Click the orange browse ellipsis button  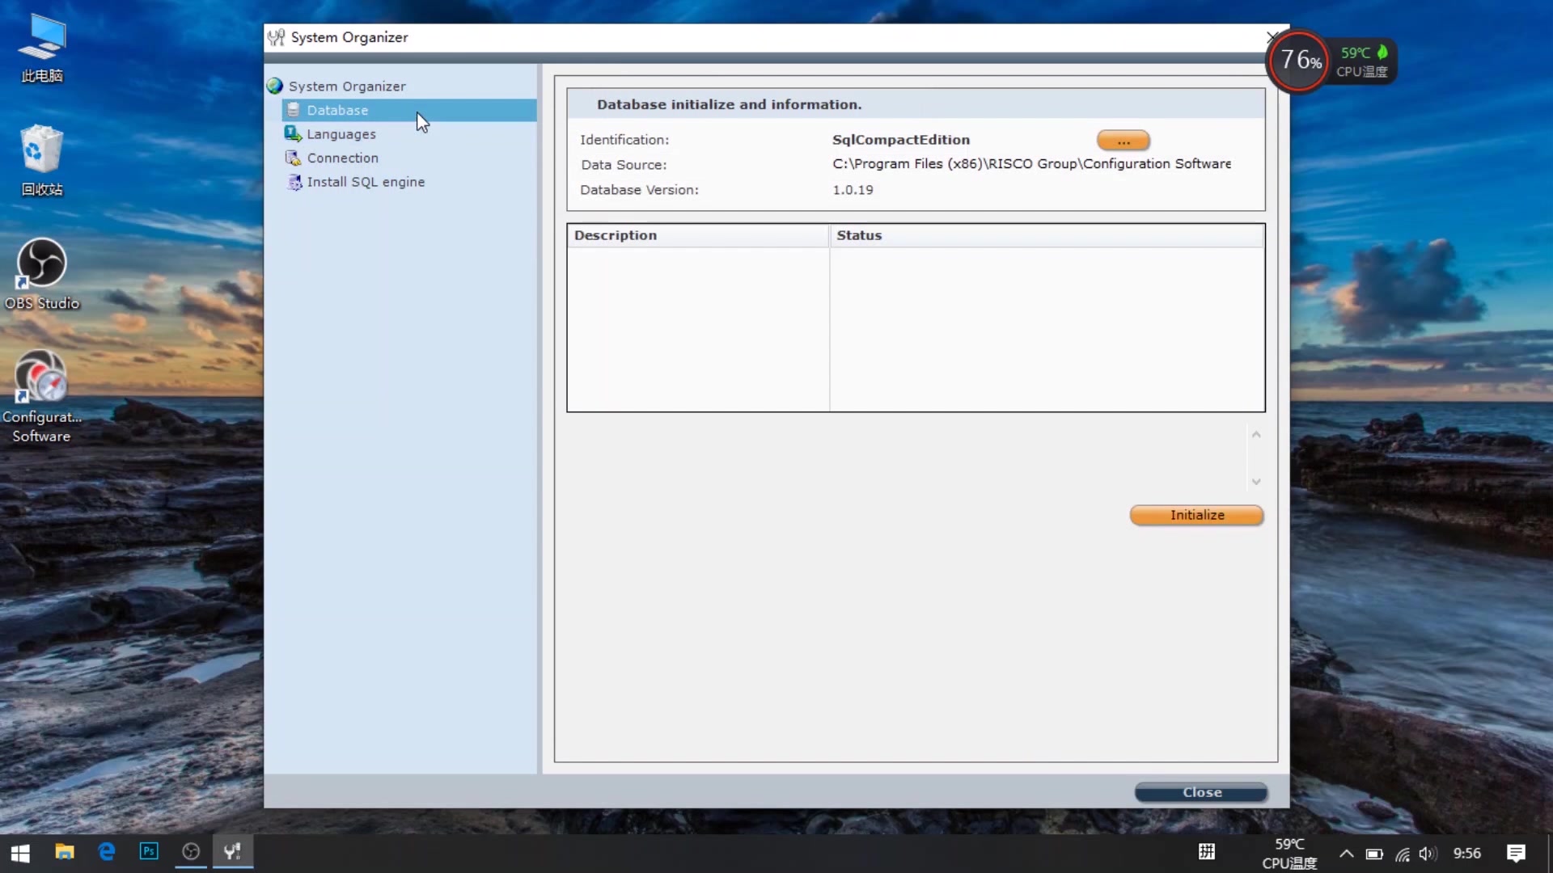coord(1123,141)
